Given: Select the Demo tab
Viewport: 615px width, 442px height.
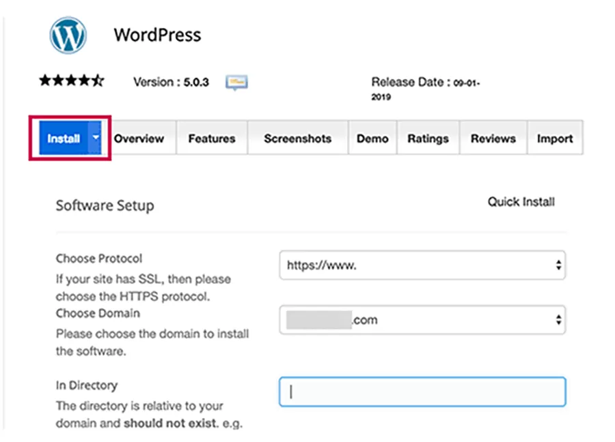Looking at the screenshot, I should [372, 138].
